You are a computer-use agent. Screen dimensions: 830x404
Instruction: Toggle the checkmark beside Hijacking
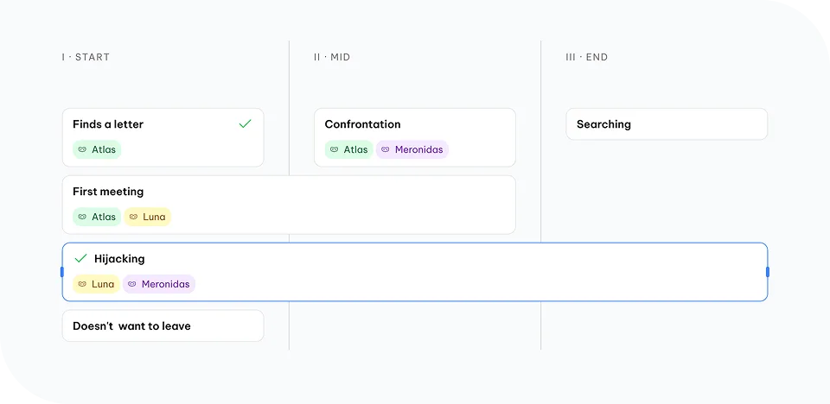click(x=80, y=259)
